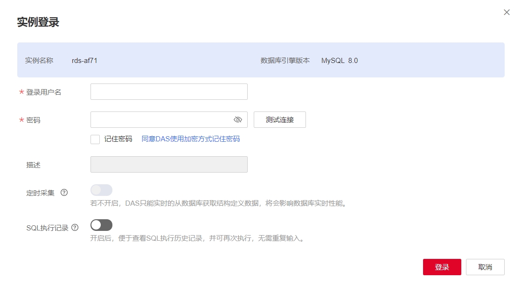
Task: Click the 记住密码 label text
Action: coord(118,139)
